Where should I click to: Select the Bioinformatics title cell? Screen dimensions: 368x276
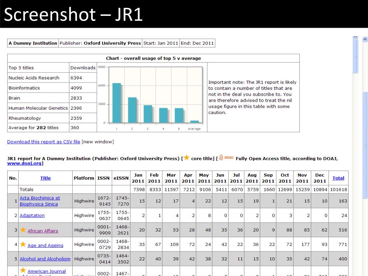(38, 88)
